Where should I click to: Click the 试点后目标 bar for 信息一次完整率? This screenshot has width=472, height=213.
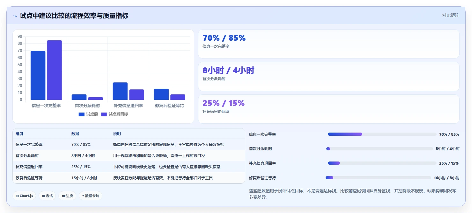point(55,70)
